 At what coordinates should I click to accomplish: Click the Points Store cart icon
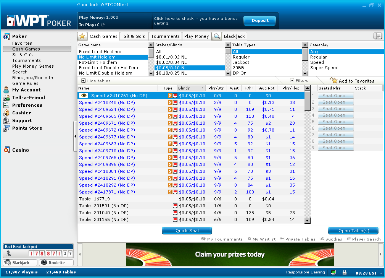(x=6, y=128)
